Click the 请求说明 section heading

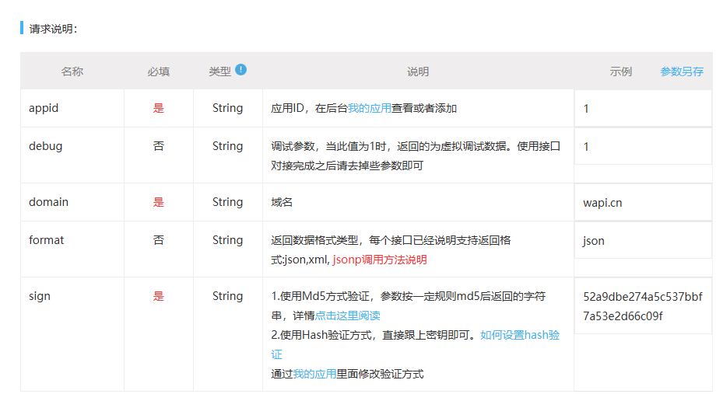(53, 29)
